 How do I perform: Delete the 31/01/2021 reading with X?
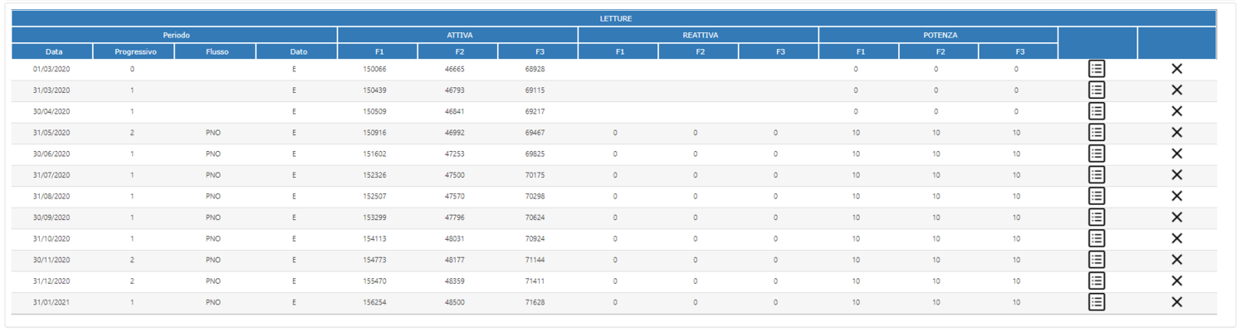[1176, 301]
